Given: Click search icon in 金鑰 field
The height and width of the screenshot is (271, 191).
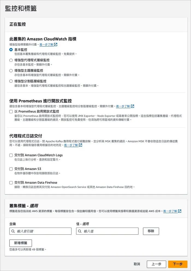Looking at the screenshot, I should tap(13, 231).
